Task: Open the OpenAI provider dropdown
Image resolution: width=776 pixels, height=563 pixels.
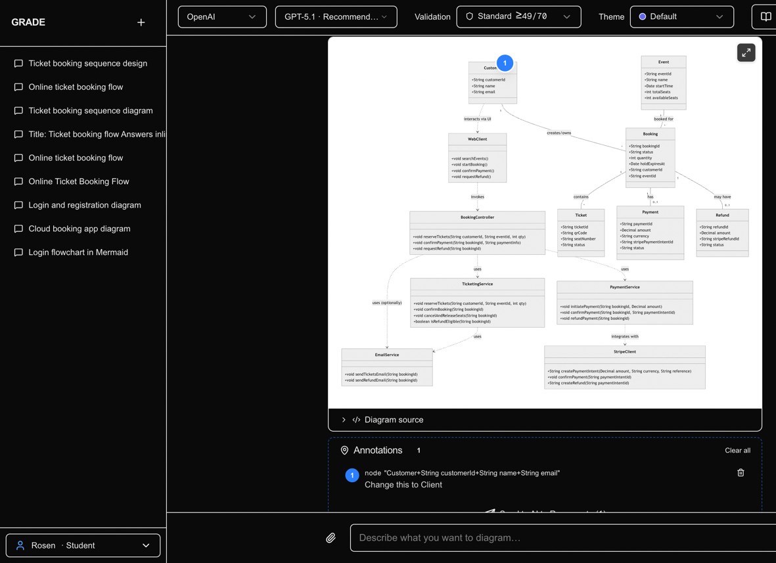Action: 222,17
